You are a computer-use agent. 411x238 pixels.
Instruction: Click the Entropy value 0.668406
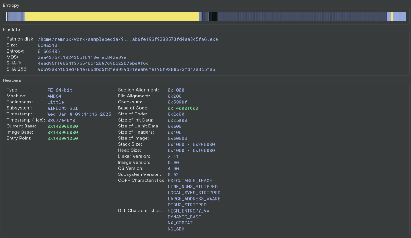click(49, 51)
